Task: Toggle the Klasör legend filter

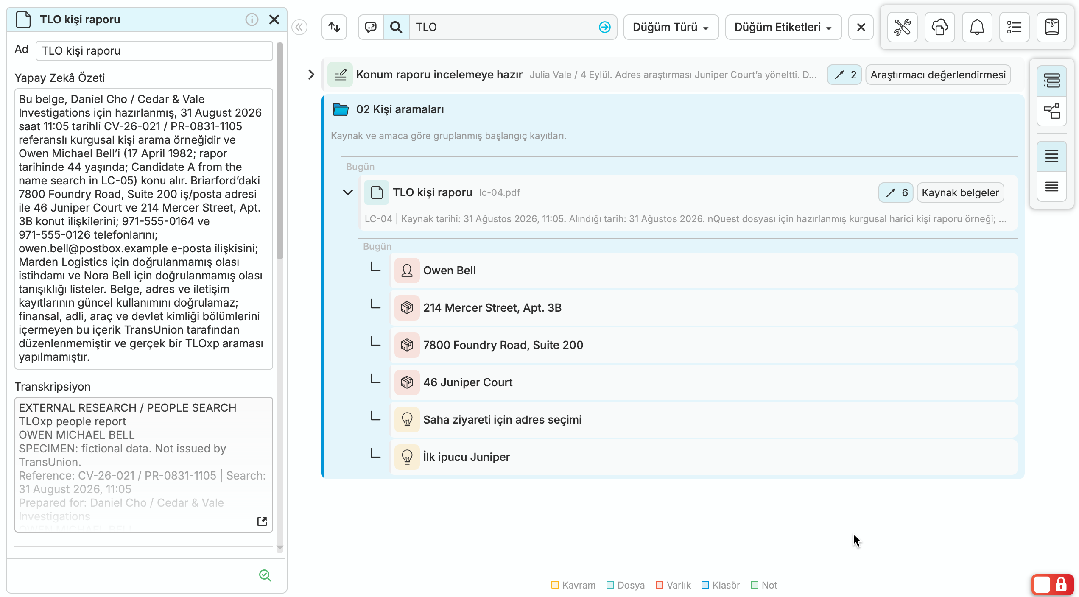Action: click(721, 585)
